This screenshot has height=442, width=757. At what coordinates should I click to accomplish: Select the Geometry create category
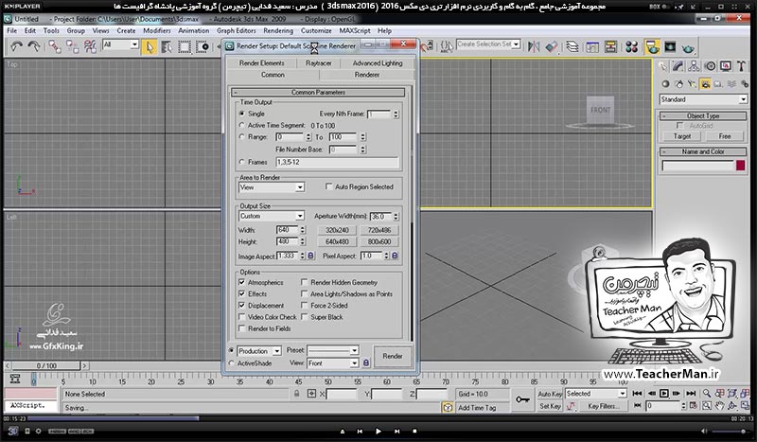[666, 84]
